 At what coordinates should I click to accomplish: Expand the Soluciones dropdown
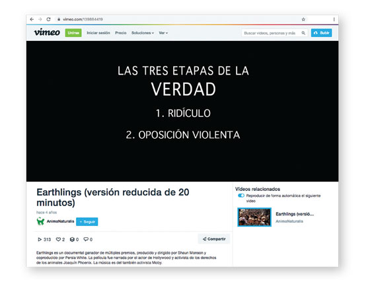point(143,33)
